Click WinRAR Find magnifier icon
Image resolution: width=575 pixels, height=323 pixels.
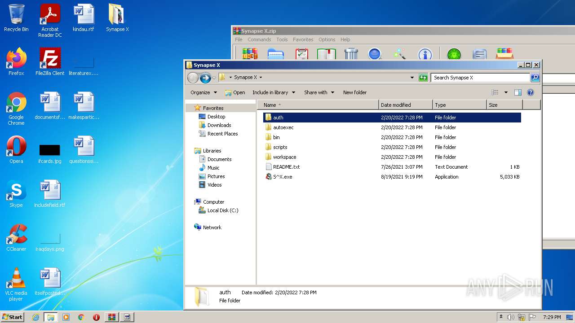coord(375,54)
